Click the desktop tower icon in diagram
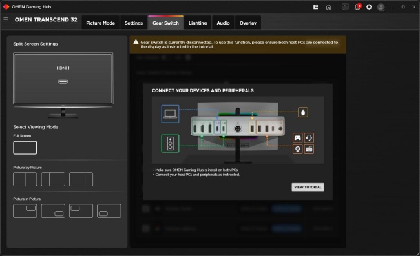Screen dimensions: 420x256 coord(171,144)
